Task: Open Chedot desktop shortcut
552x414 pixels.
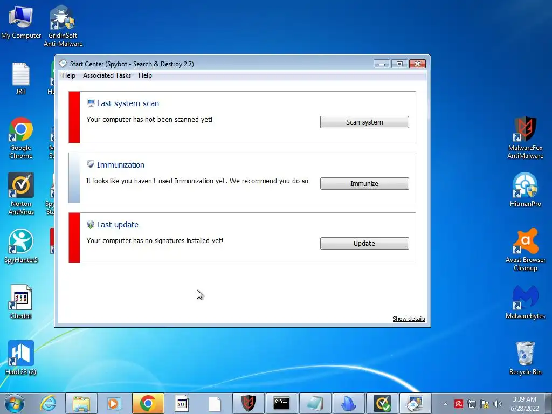Action: (x=21, y=302)
